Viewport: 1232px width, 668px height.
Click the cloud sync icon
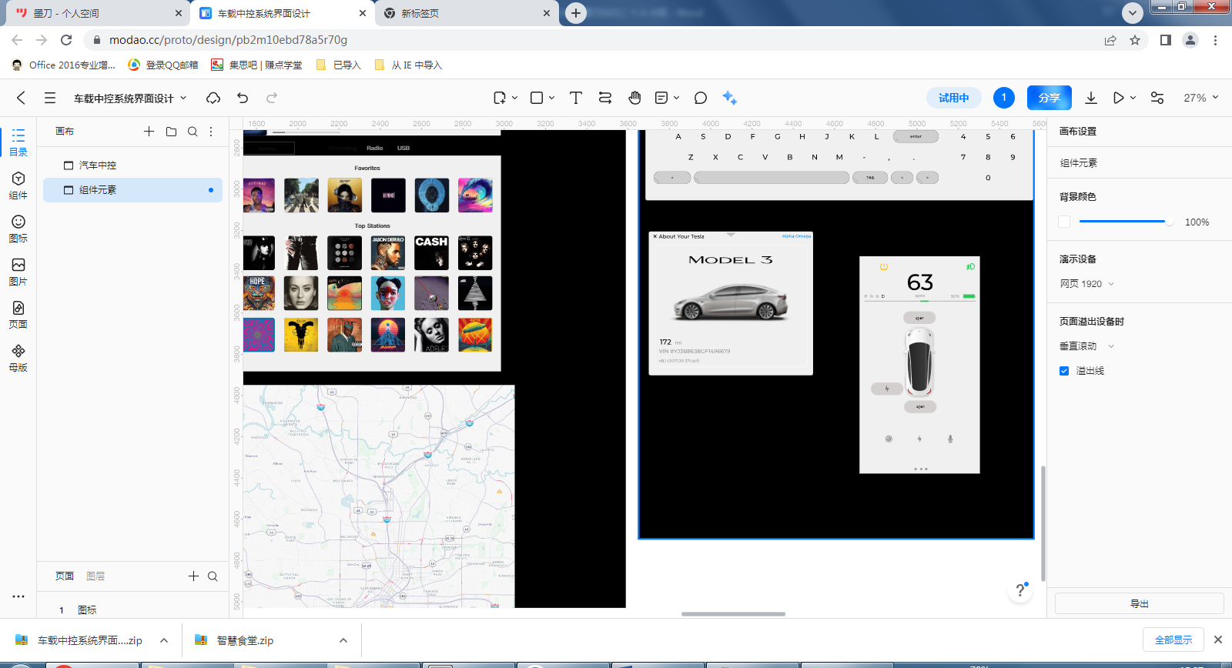pyautogui.click(x=213, y=98)
